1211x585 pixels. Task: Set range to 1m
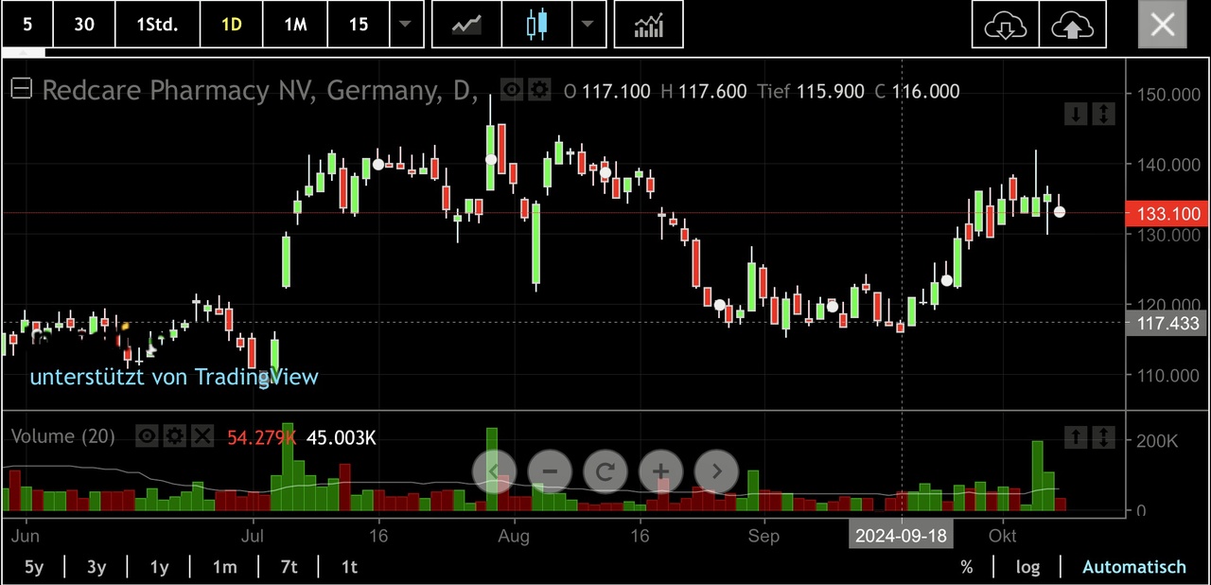point(224,567)
